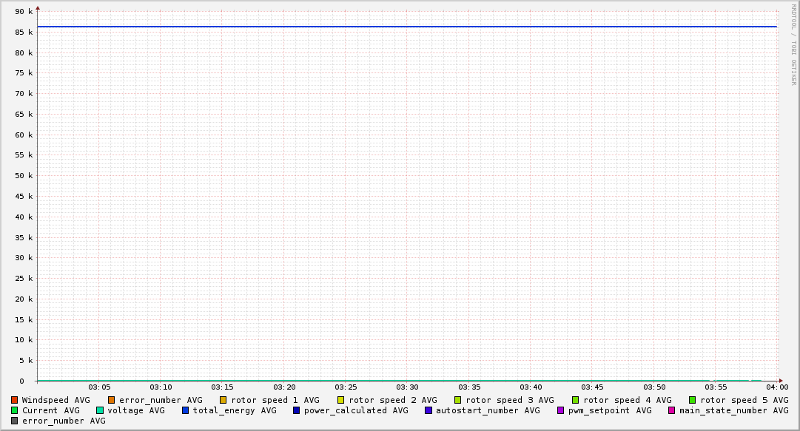Viewport: 800px width, 431px height.
Task: Click the 04:00 time axis label
Action: [x=776, y=387]
